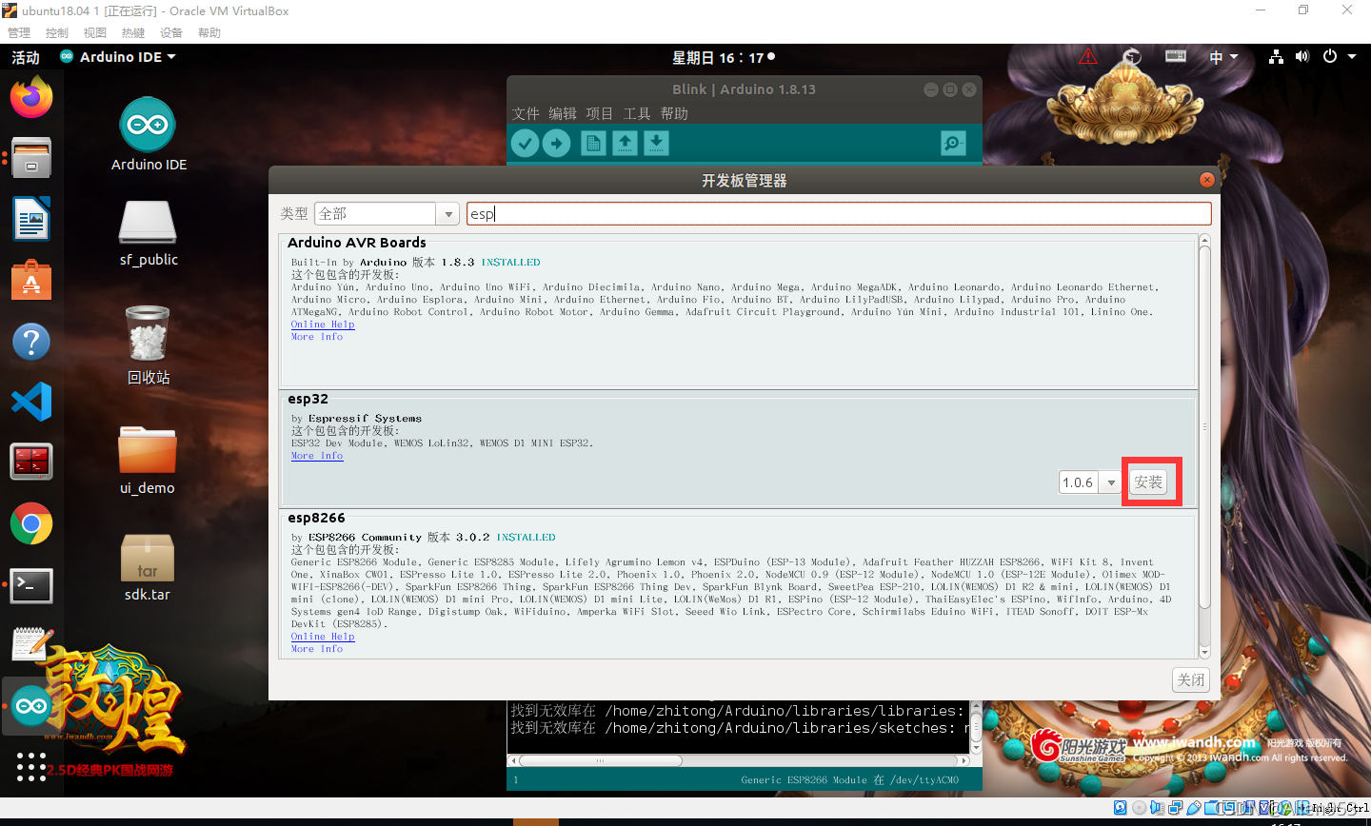Screen dimensions: 1371x826
Task: Open Ubuntu Software from the dock
Action: pyautogui.click(x=31, y=281)
